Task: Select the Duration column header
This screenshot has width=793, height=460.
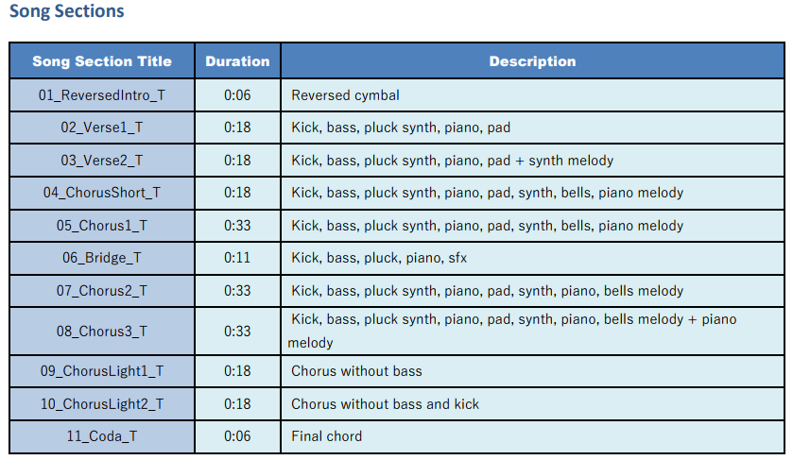Action: [x=237, y=61]
